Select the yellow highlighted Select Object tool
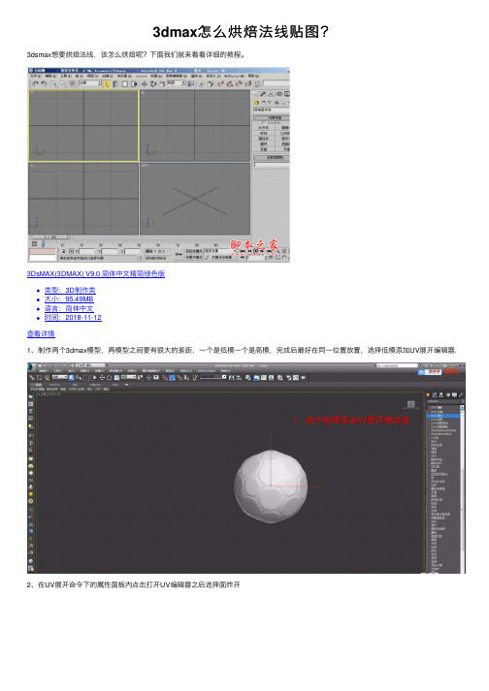 click(x=107, y=84)
